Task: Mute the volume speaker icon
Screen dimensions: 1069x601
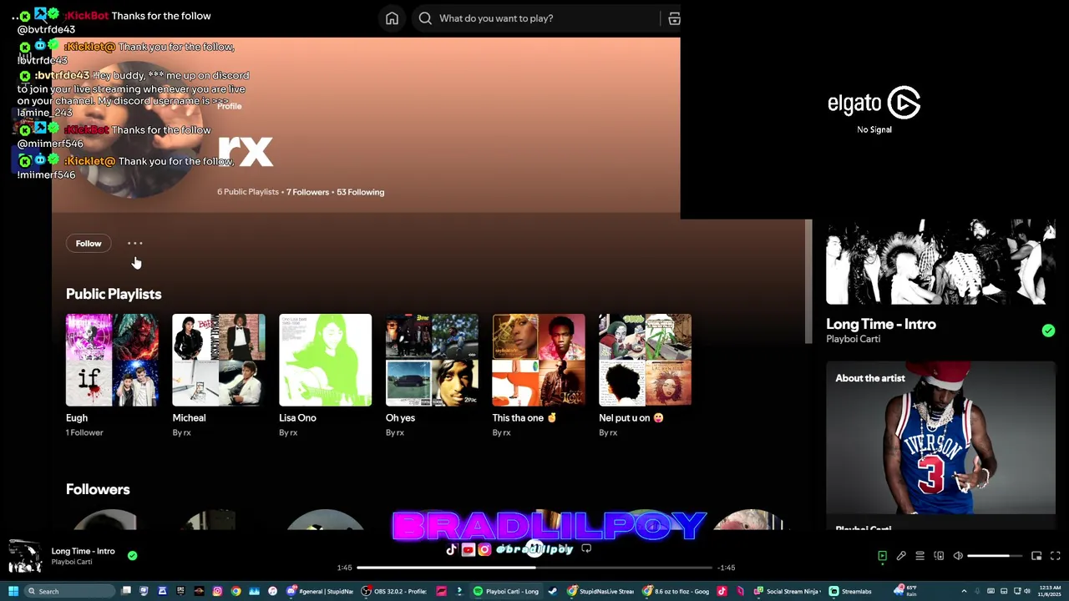Action: coord(958,556)
